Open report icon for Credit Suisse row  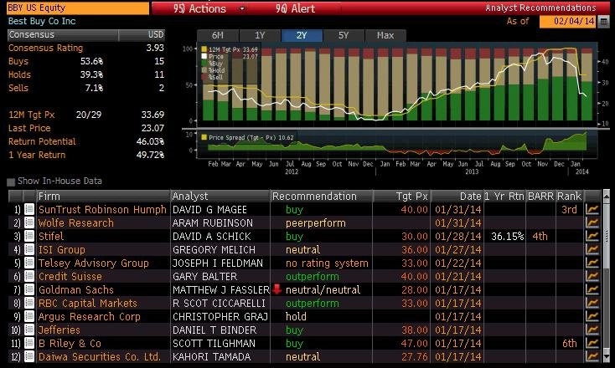click(x=29, y=276)
